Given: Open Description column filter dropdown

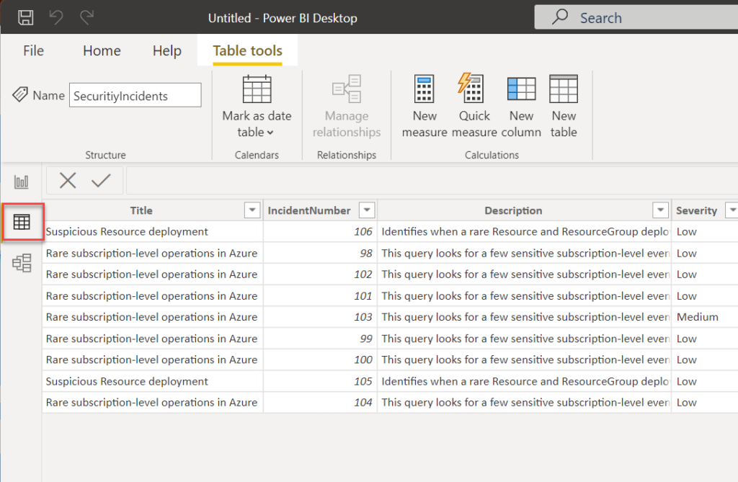Looking at the screenshot, I should point(660,210).
